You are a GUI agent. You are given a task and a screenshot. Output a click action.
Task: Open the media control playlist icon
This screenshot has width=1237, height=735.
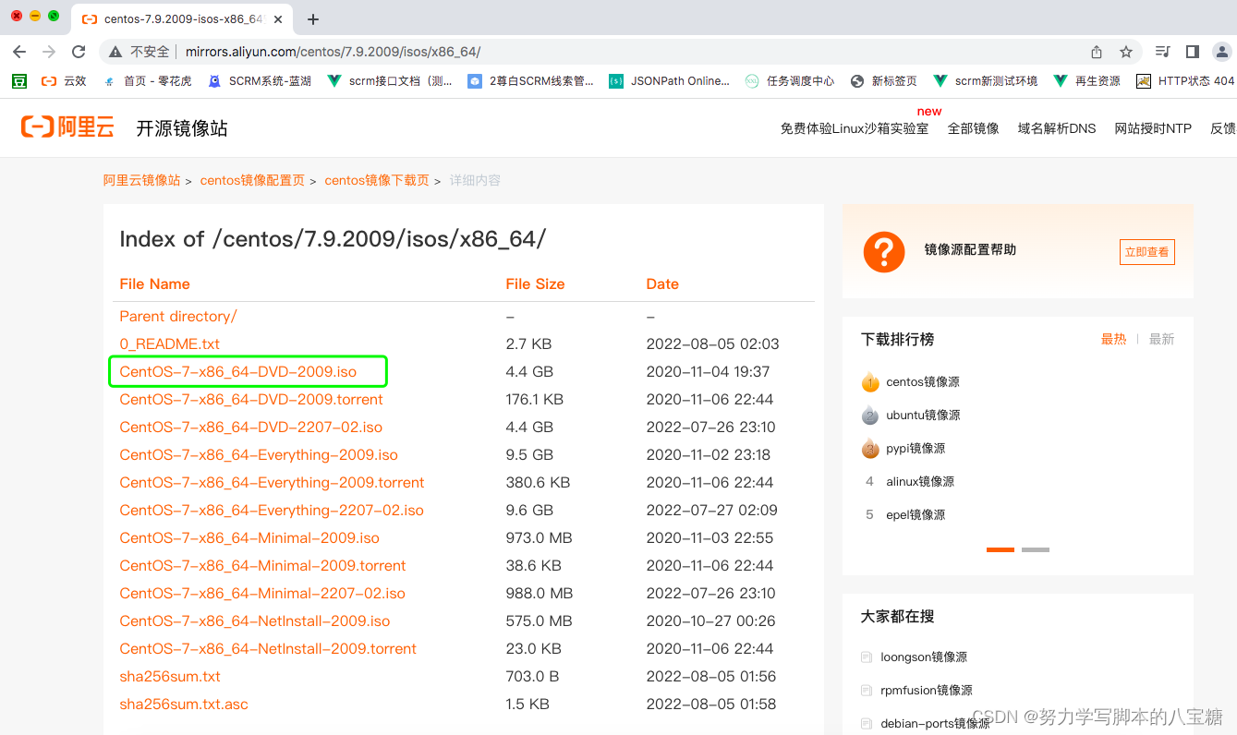(1163, 52)
